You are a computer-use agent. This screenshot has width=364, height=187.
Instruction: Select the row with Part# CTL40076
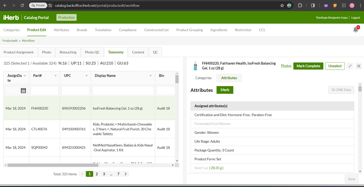click(x=89, y=129)
